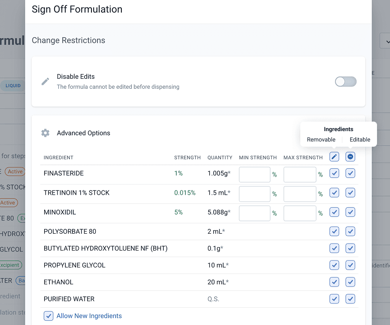Click the pencil edit icon column header
390x325 pixels.
(334, 157)
